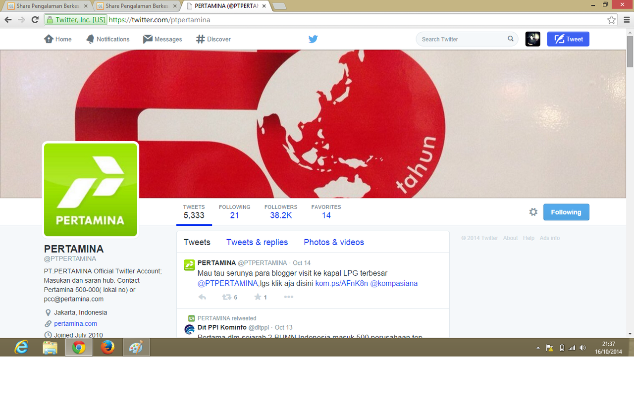The width and height of the screenshot is (634, 408).
Task: Click the Twitter bird logo
Action: click(313, 39)
